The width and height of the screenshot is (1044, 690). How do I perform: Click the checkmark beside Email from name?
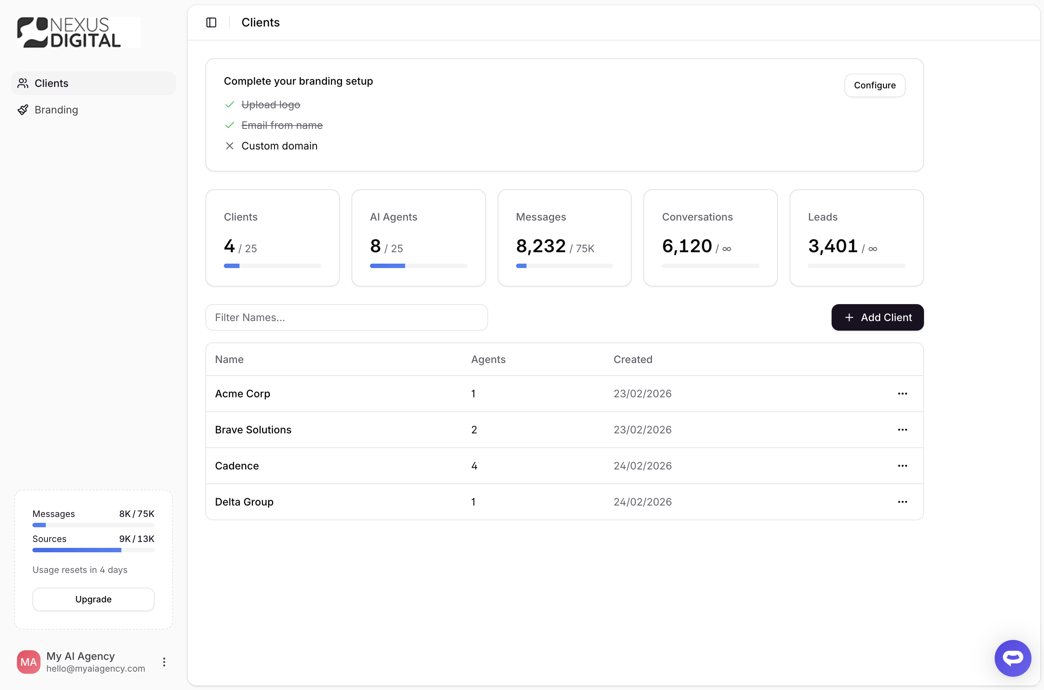click(x=230, y=126)
